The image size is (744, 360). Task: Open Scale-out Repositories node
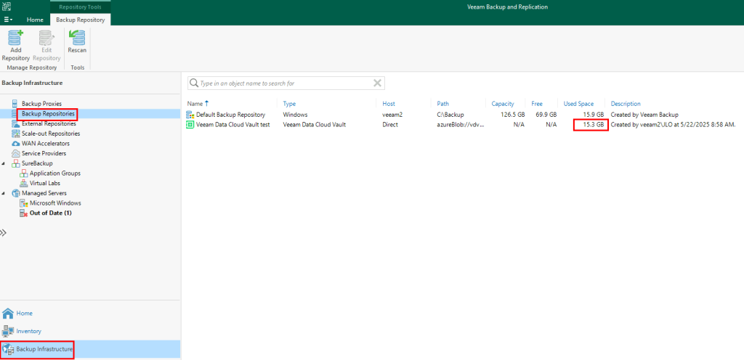click(x=51, y=134)
